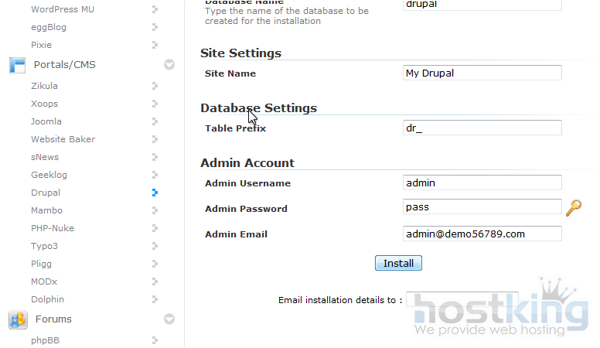The width and height of the screenshot is (600, 348).
Task: Click the Email installation details input
Action: coord(462,300)
